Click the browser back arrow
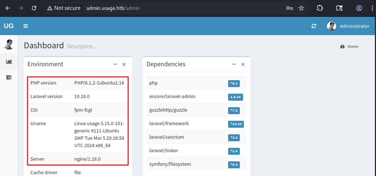Screen dimensions: 376x176 [x=7, y=8]
